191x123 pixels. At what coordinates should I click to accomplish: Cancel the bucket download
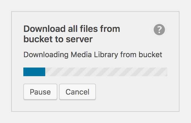coord(77,92)
